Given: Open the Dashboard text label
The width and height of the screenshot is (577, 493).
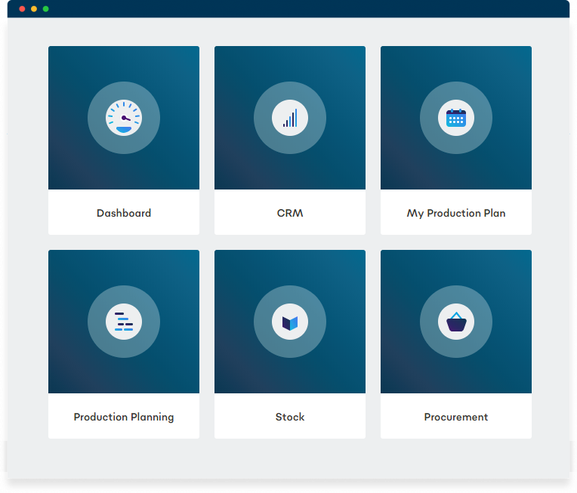Looking at the screenshot, I should 124,213.
